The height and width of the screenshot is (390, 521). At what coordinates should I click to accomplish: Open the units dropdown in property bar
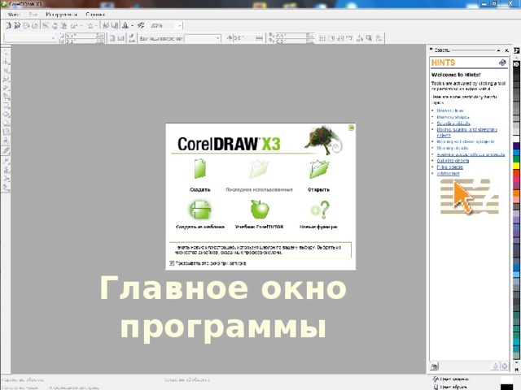tap(217, 38)
